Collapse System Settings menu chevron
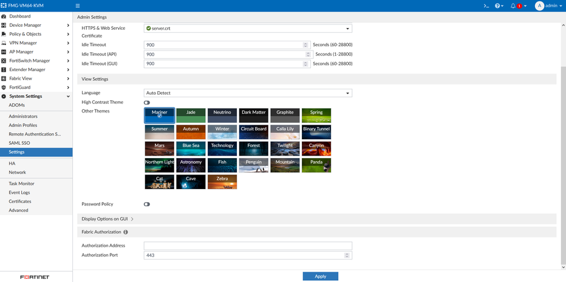Image resolution: width=566 pixels, height=282 pixels. pos(68,97)
